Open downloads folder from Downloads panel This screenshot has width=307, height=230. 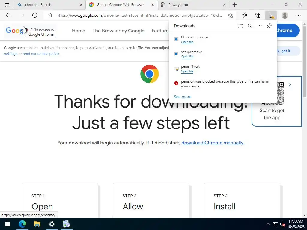tap(240, 26)
